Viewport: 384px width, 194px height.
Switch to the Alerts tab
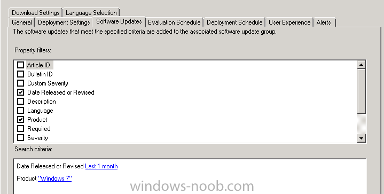pos(324,22)
